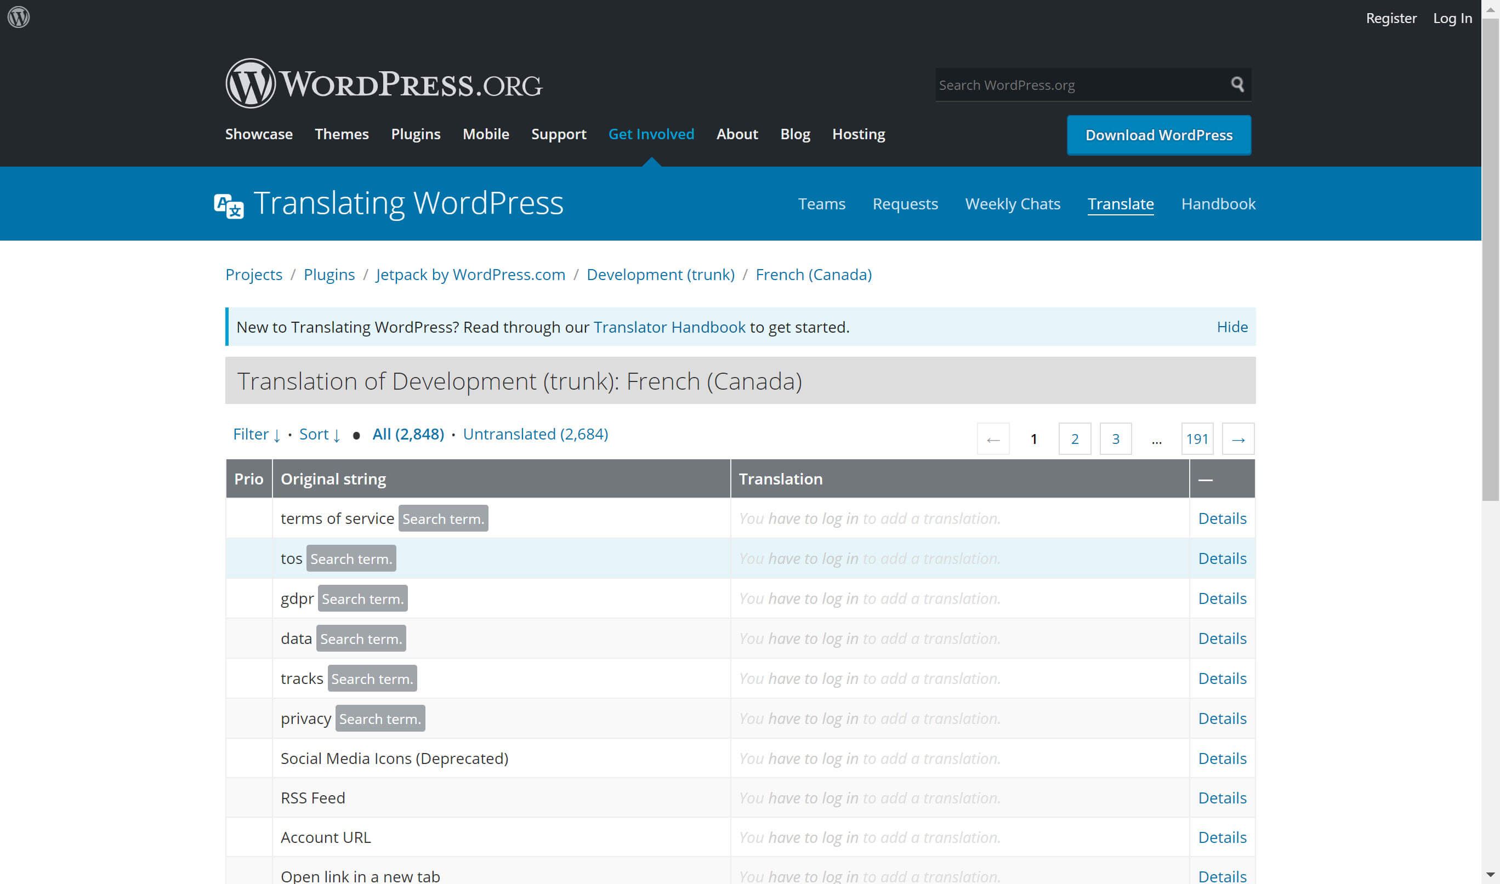Click the Register link
The height and width of the screenshot is (884, 1500).
click(x=1391, y=18)
